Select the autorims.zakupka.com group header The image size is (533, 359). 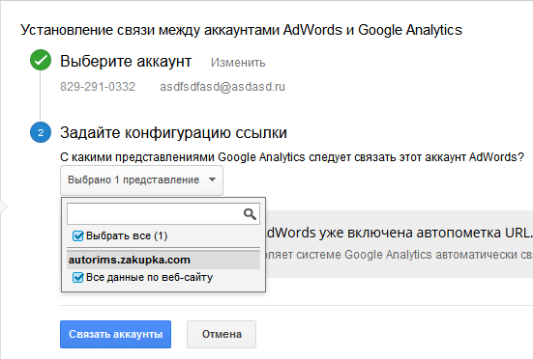[x=163, y=260]
